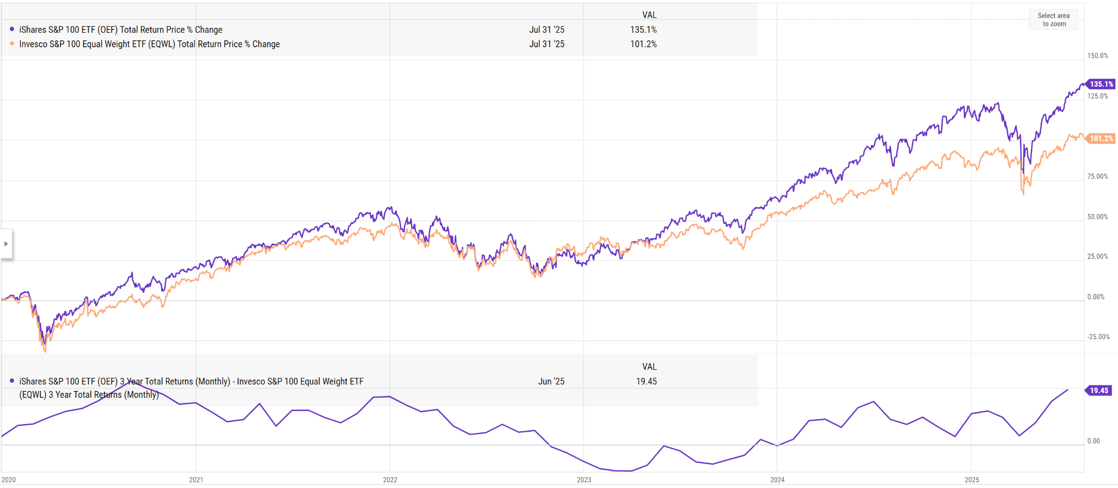Click the -25.00% y-axis label
Screen dimensions: 1118x488
pos(1098,337)
